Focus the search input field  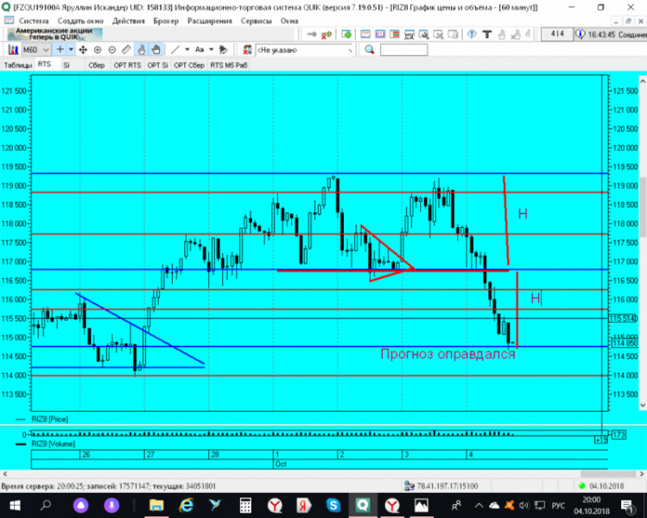click(403, 50)
